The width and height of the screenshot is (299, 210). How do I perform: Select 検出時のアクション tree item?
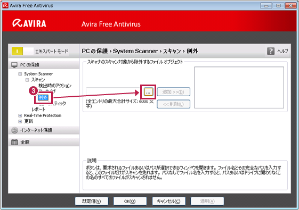pos(55,86)
